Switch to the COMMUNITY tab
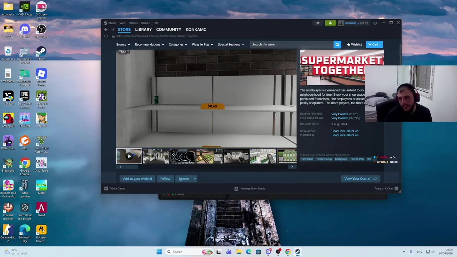 (x=169, y=30)
